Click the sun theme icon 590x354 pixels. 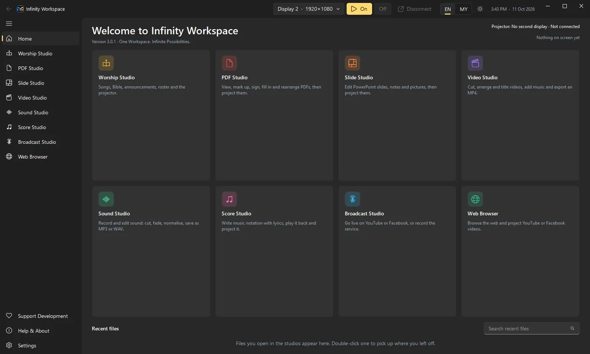[480, 9]
